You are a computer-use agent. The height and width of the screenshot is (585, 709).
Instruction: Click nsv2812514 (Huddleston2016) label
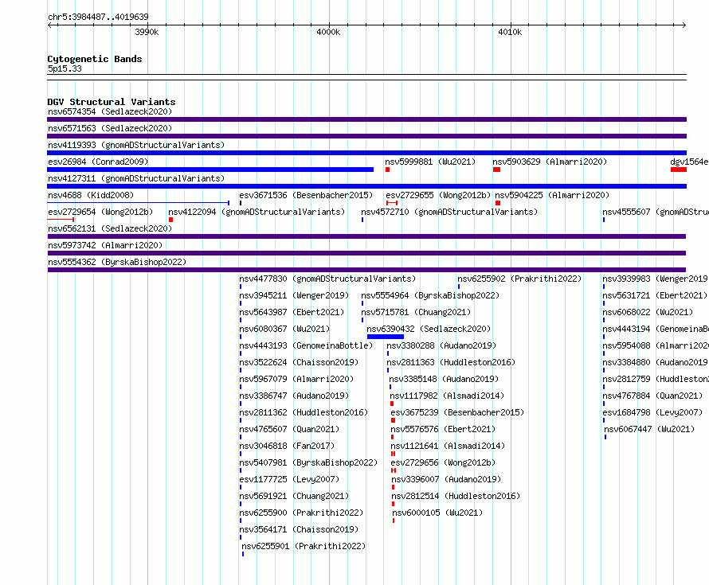pyautogui.click(x=456, y=496)
